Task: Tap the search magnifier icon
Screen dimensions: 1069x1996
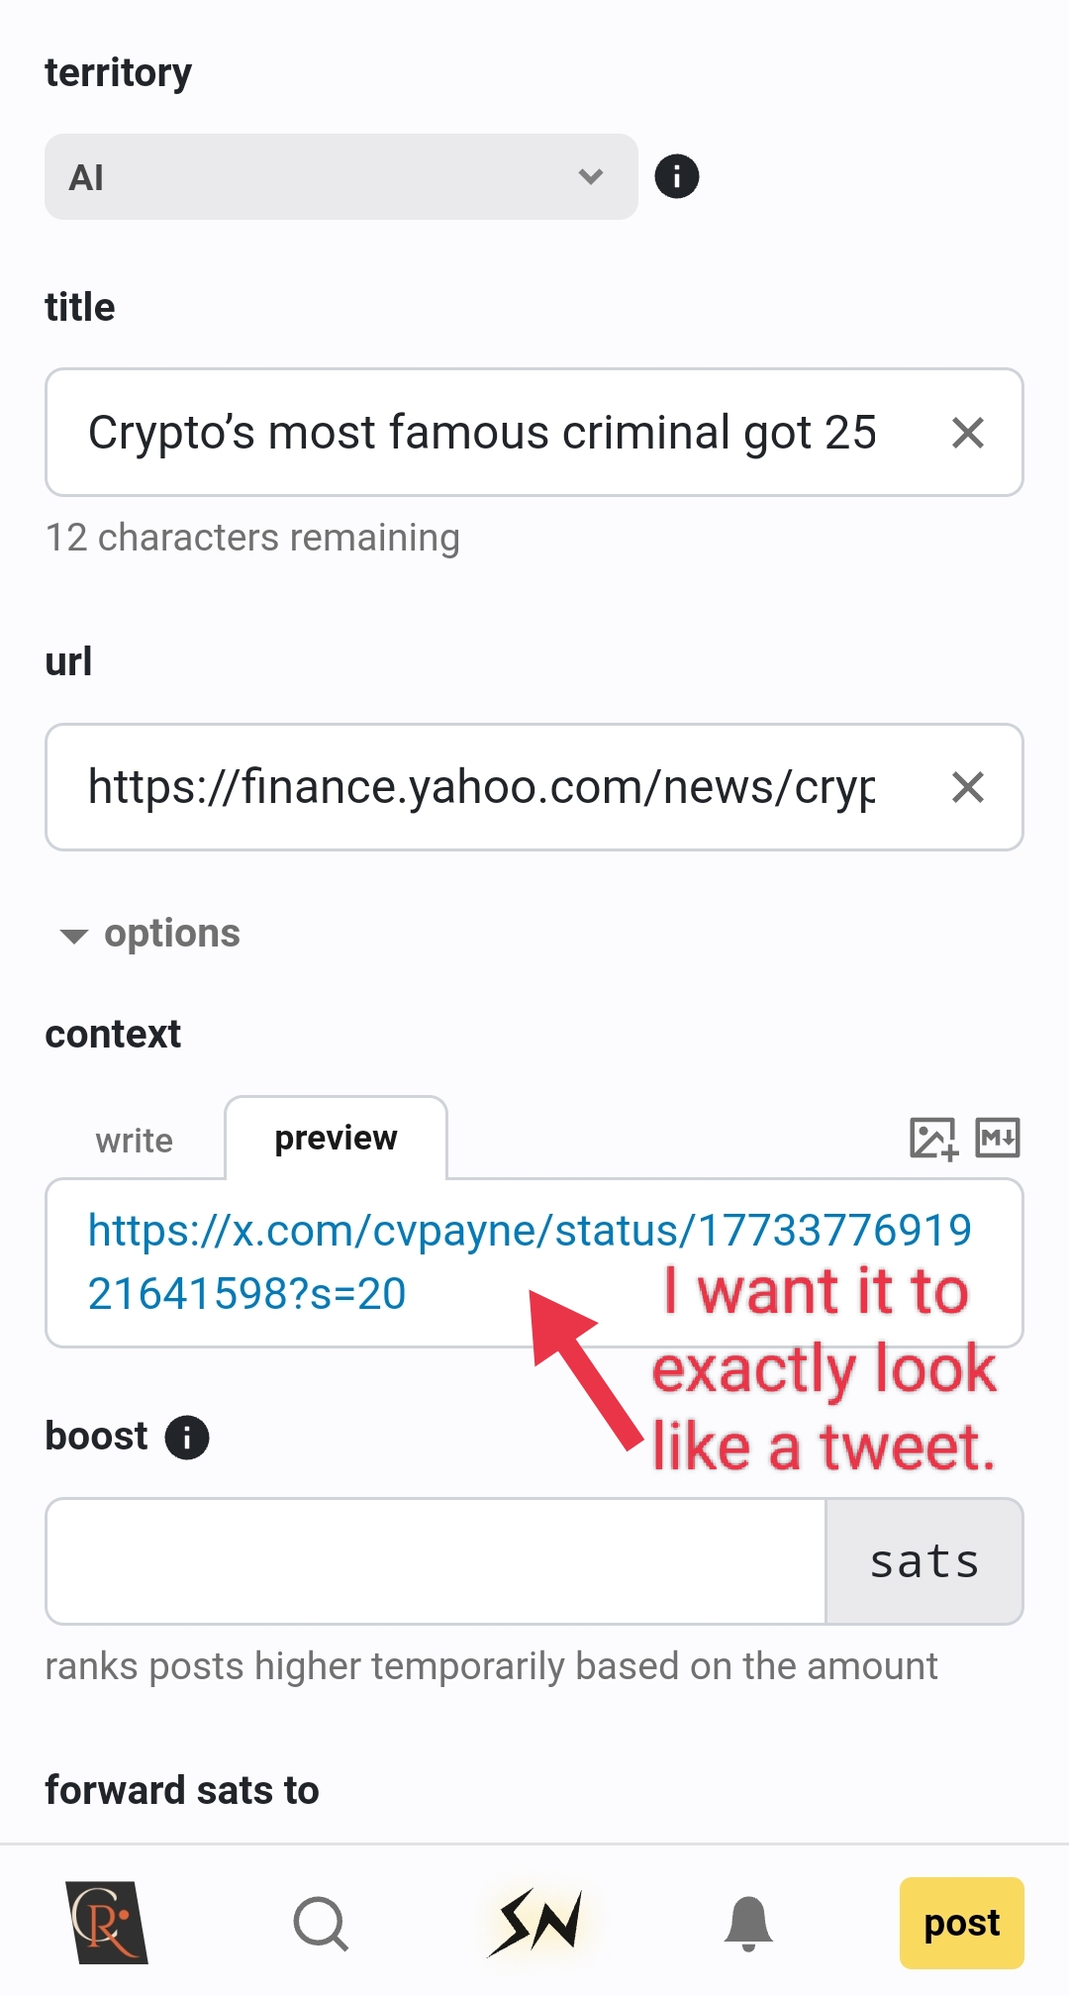Action: click(321, 1924)
